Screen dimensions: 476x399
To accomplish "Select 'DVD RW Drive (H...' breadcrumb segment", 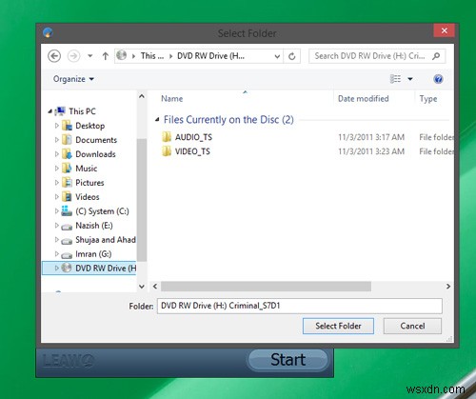I will click(x=210, y=56).
